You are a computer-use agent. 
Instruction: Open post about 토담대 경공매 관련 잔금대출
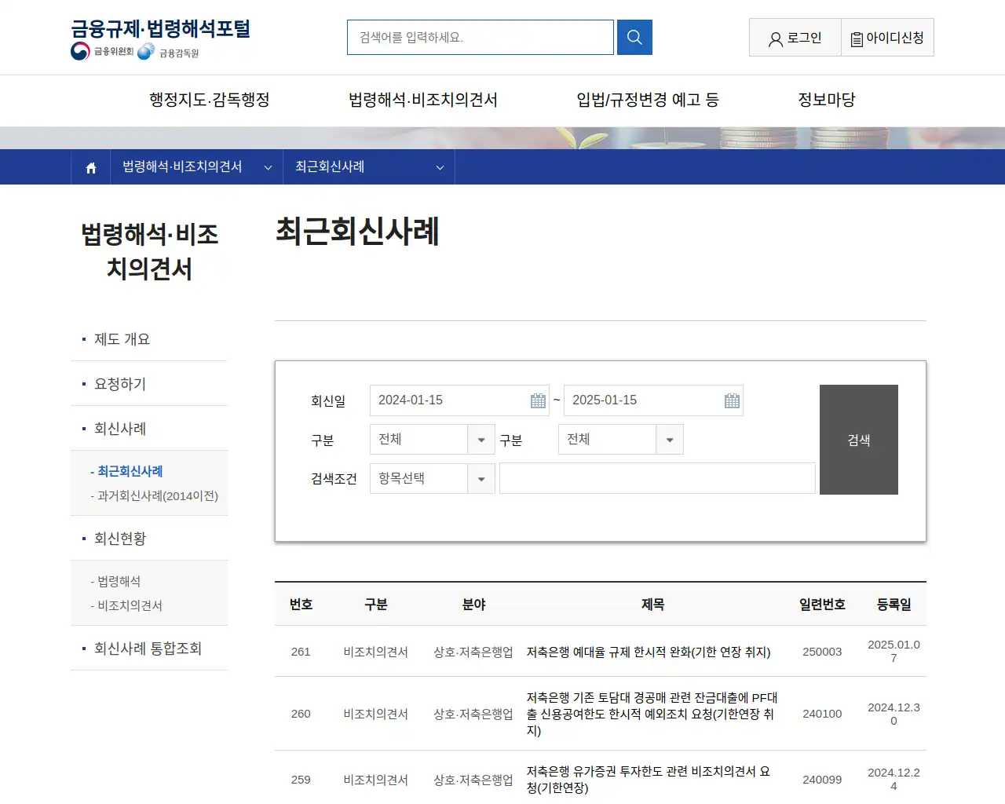point(652,714)
